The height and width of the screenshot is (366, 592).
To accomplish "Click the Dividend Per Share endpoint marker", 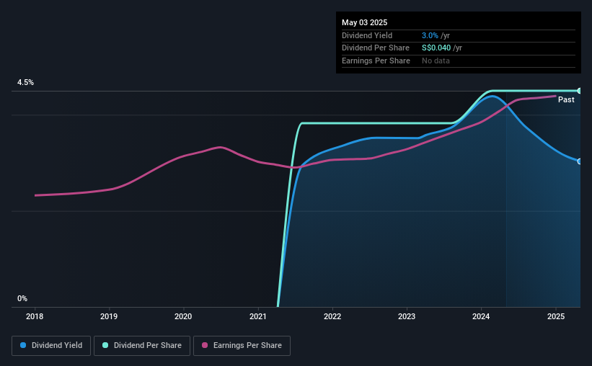I will [580, 91].
